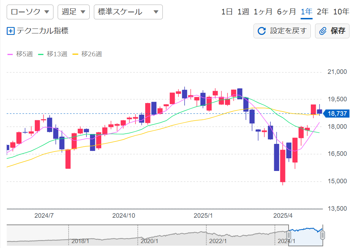Click the 保存 save button
The width and height of the screenshot is (353, 248).
(332, 31)
